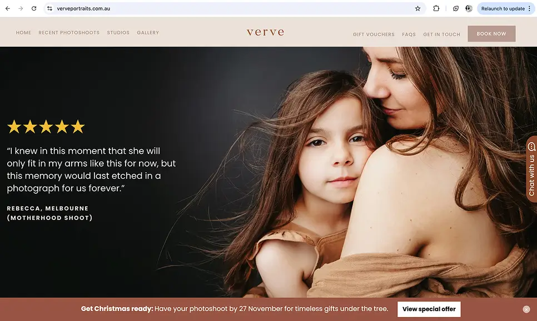Visit the FAQs page link
The width and height of the screenshot is (537, 321).
pos(409,34)
